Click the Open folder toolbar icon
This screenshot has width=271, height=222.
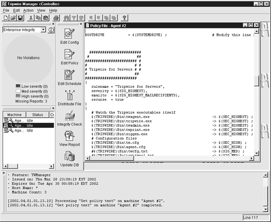pos(13,18)
